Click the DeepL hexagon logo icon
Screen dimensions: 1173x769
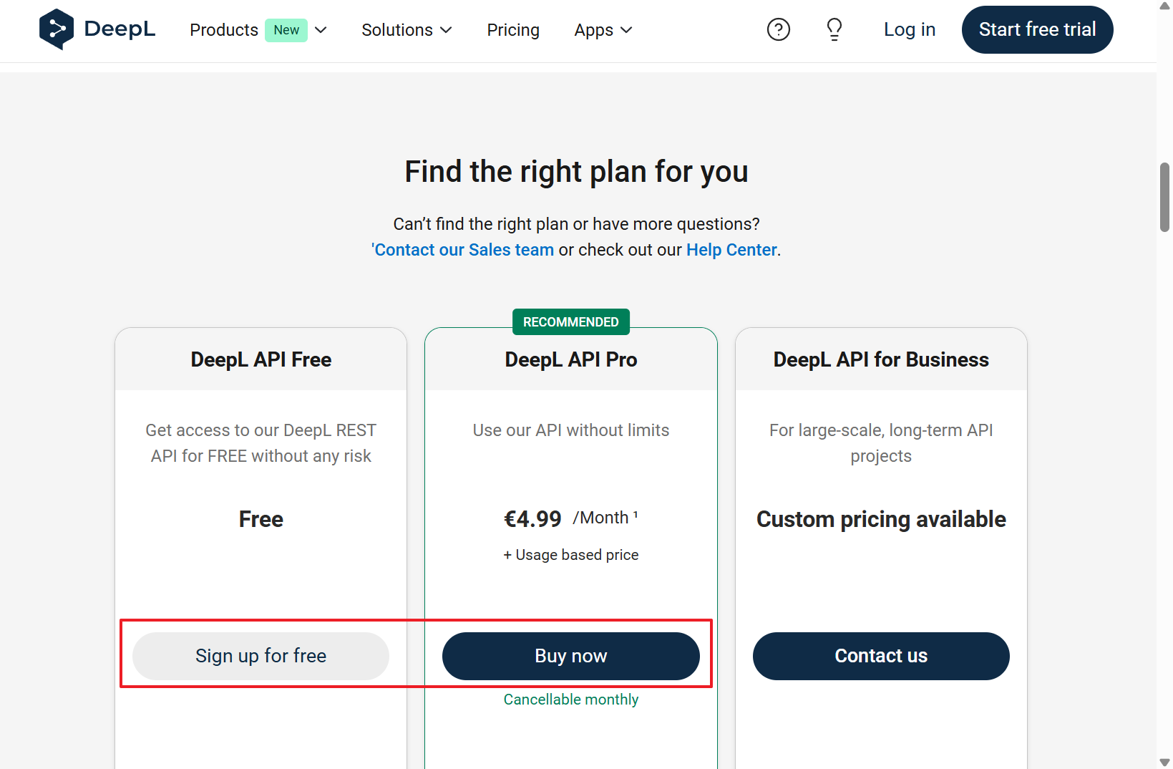click(x=57, y=29)
